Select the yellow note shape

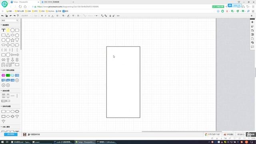[8, 30]
